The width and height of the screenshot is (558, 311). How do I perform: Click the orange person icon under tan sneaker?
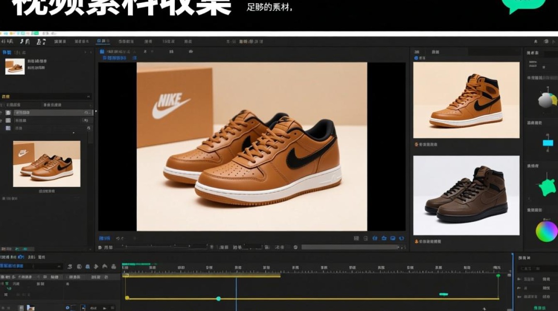pyautogui.click(x=416, y=144)
